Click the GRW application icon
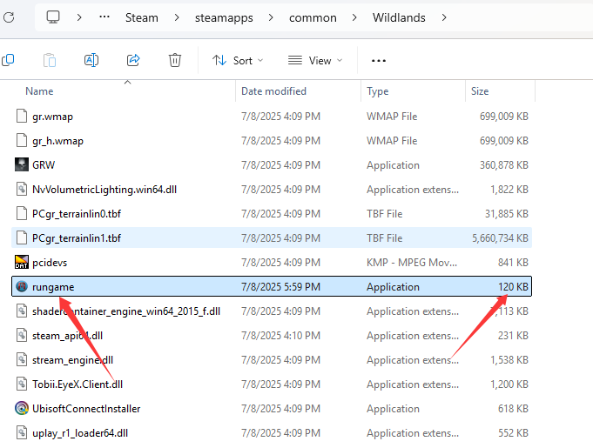593x448 pixels. [x=22, y=164]
